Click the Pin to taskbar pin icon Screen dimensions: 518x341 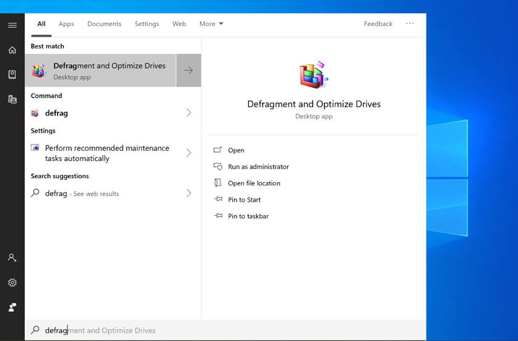point(218,216)
